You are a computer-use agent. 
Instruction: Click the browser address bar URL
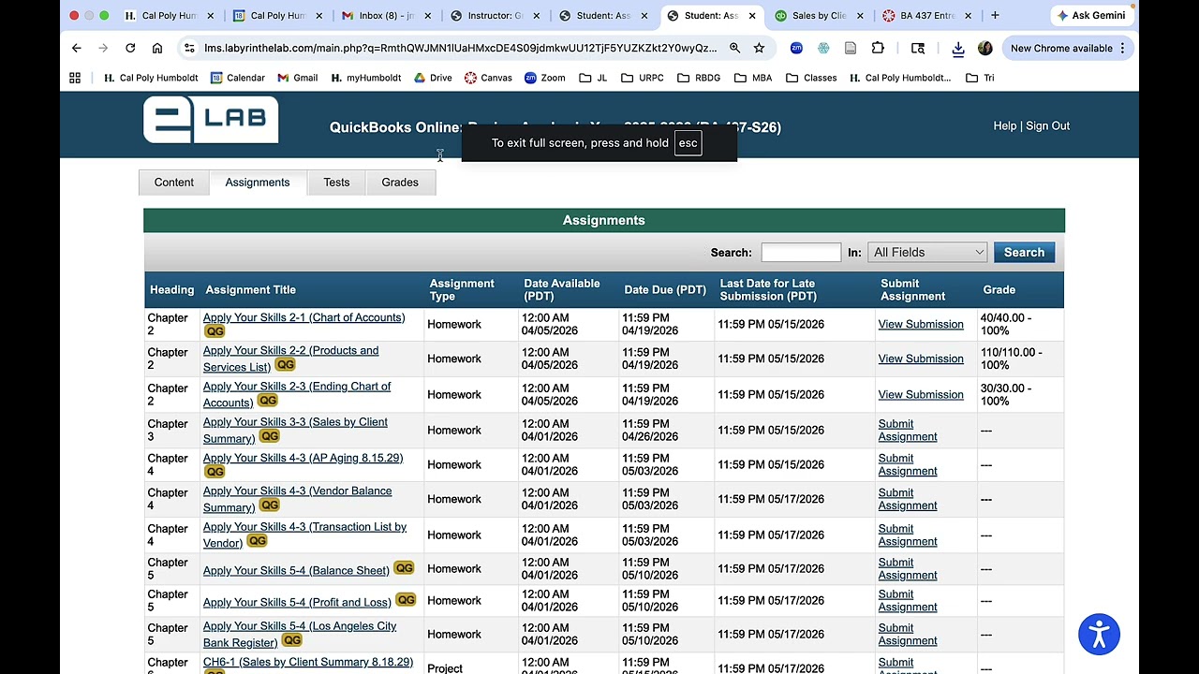pos(461,48)
